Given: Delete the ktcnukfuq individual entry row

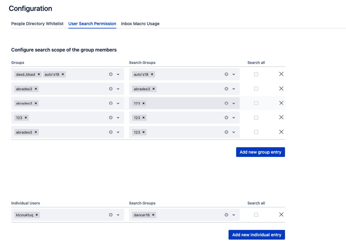Looking at the screenshot, I should point(281,214).
